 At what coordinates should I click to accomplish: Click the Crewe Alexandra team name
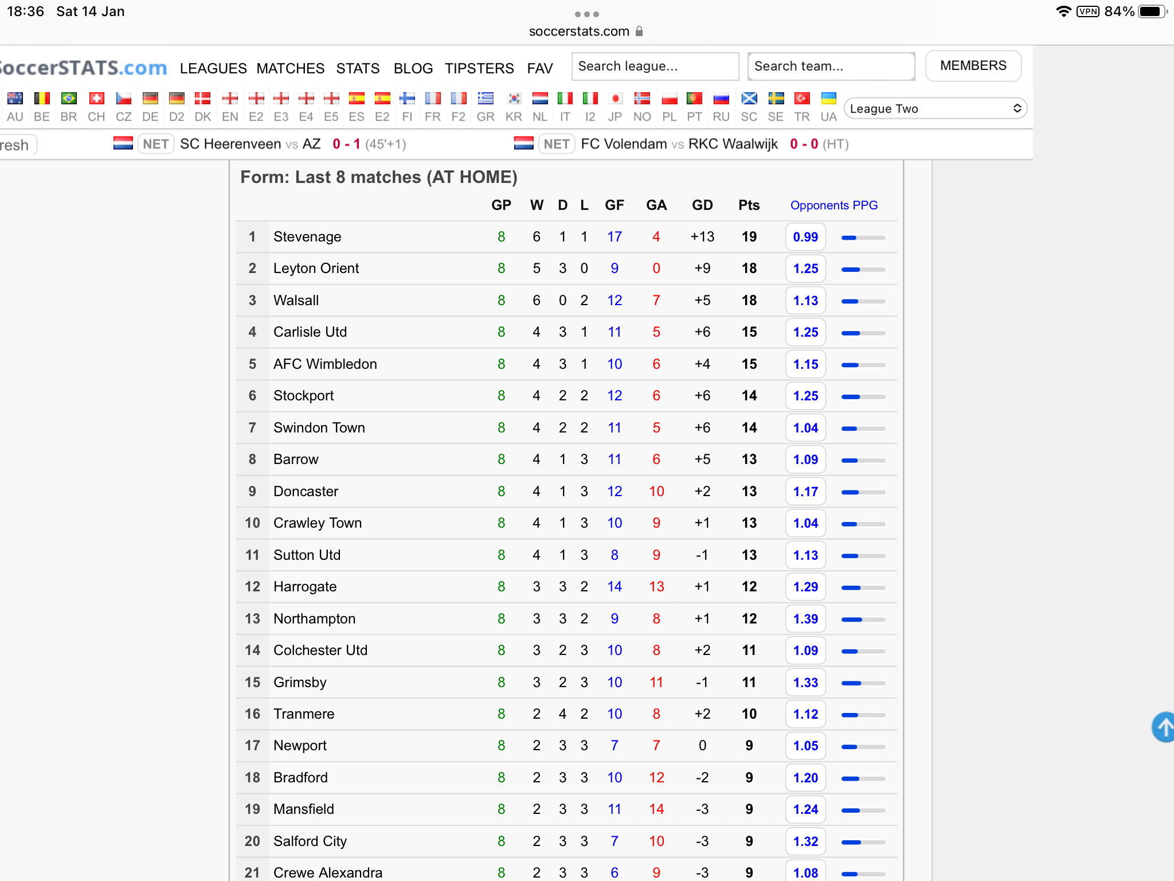328,873
